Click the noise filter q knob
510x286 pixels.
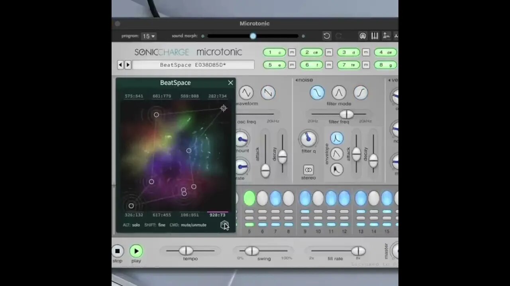308,139
